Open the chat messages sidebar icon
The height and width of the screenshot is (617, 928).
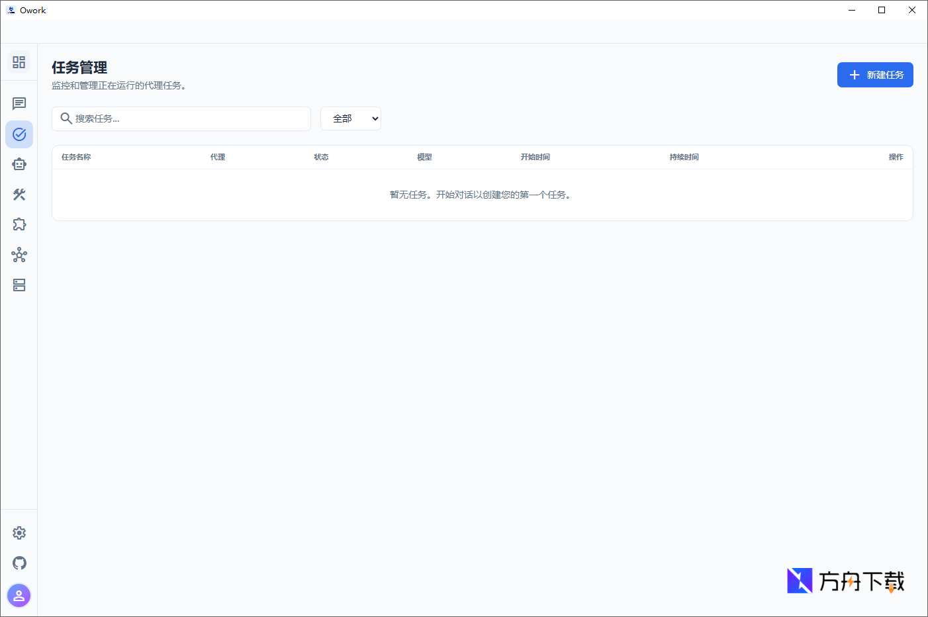point(19,104)
